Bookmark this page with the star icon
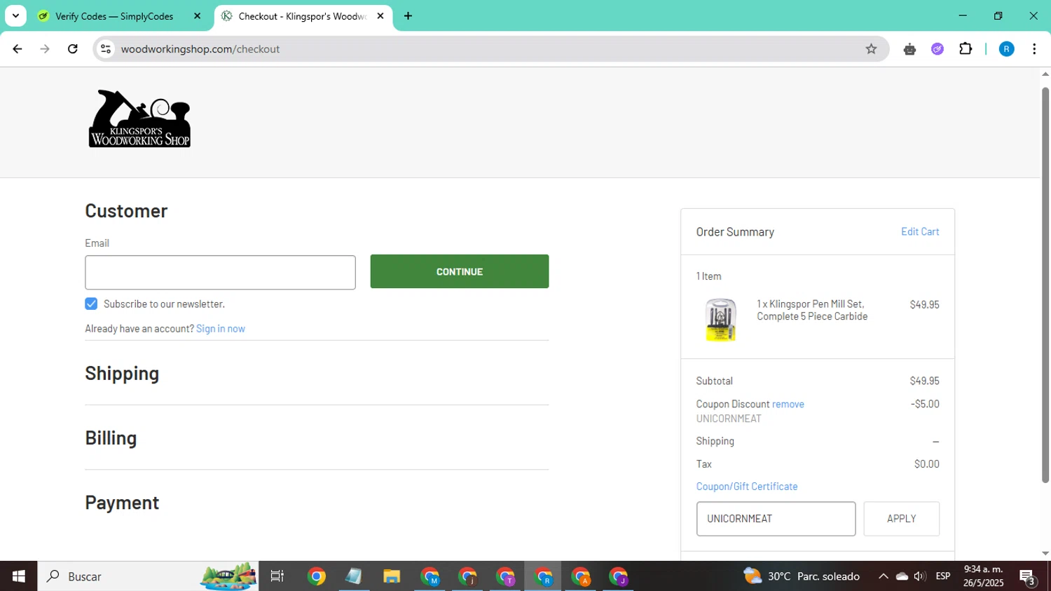1051x591 pixels. click(x=871, y=49)
